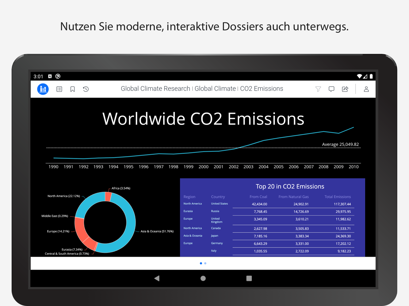This screenshot has height=306, width=409.
Task: Open the user account icon
Action: click(366, 89)
